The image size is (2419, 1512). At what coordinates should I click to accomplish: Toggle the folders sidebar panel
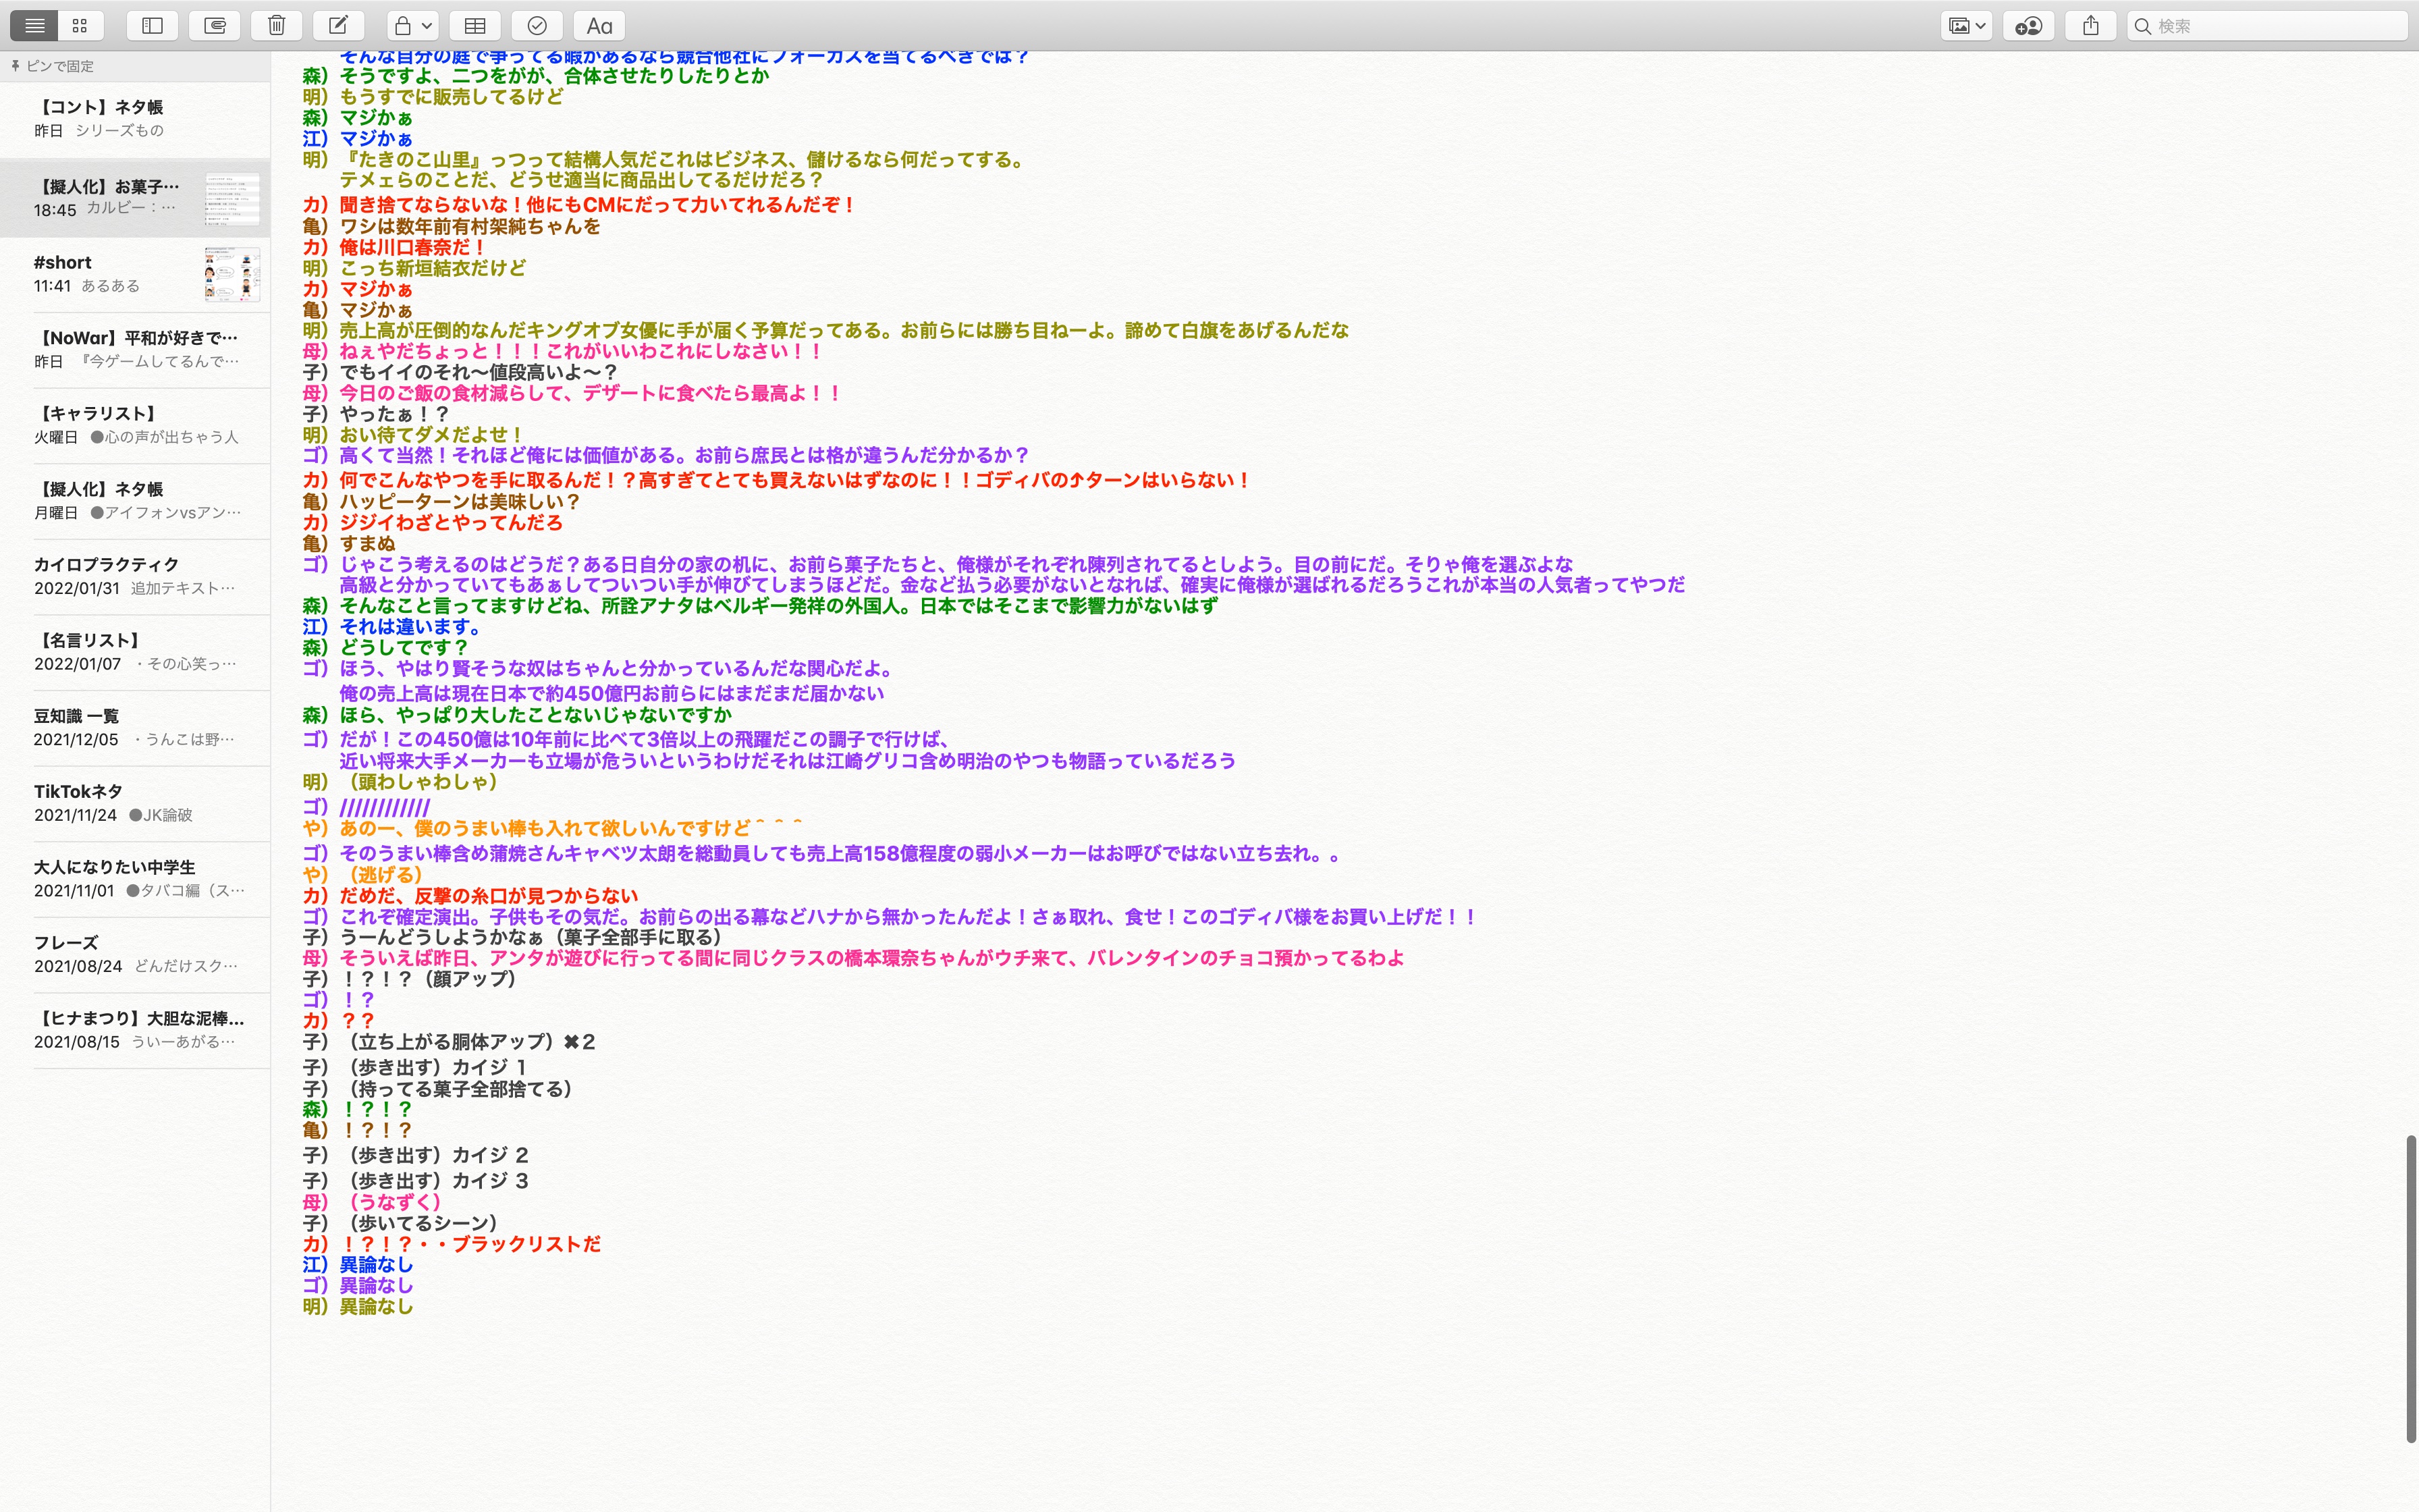point(153,26)
